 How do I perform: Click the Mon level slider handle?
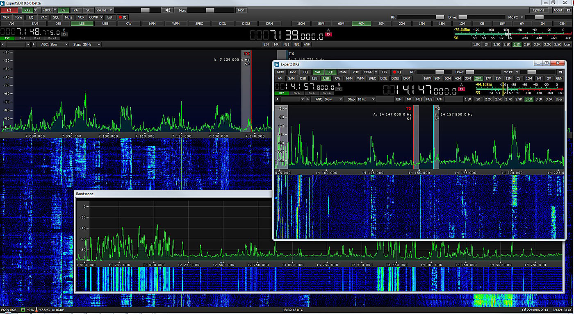coord(210,10)
